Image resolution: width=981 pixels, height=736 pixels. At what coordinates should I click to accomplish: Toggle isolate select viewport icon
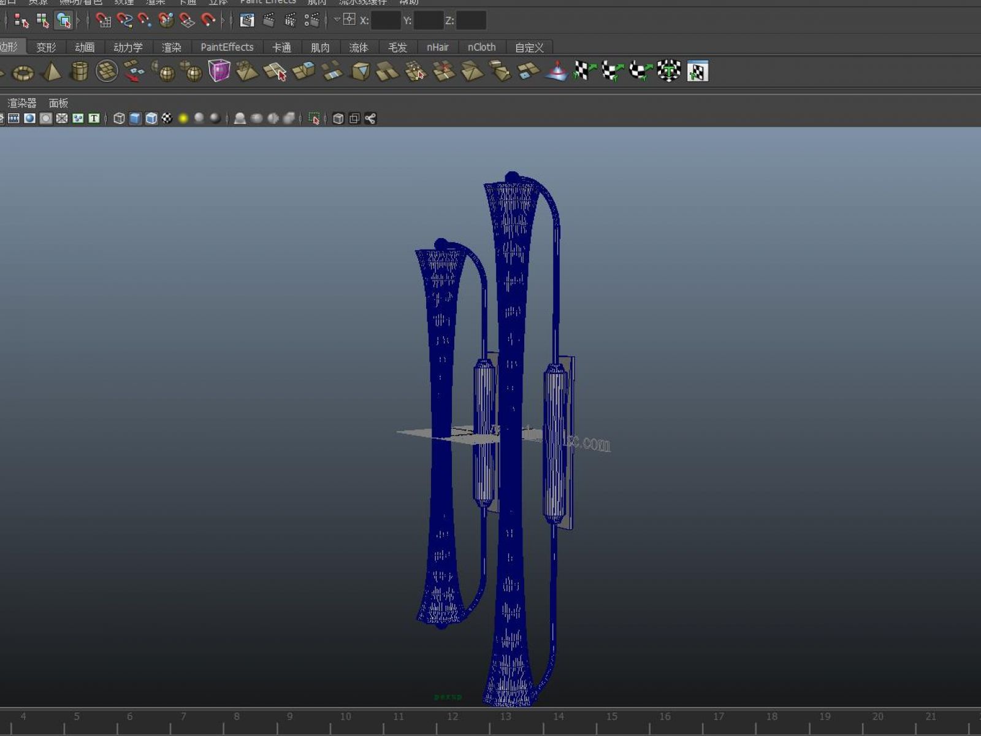tap(314, 118)
